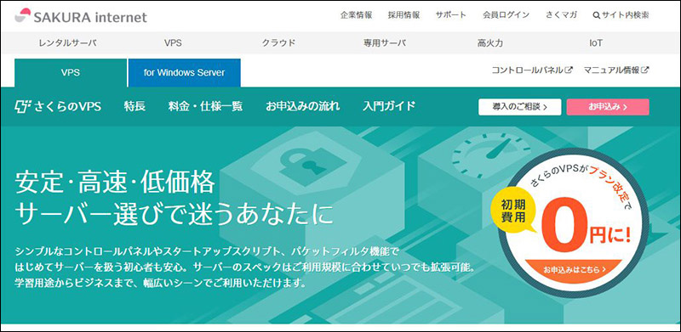Open レンタルサーバ in the main navigation

pyautogui.click(x=67, y=43)
